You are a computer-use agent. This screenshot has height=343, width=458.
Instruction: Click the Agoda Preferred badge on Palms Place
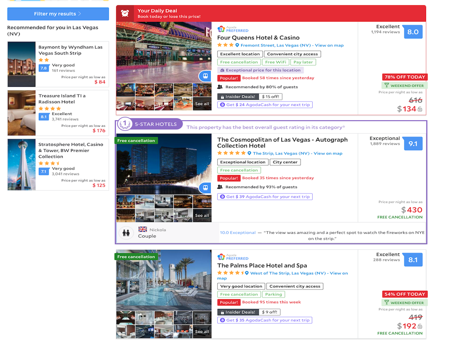click(x=233, y=257)
